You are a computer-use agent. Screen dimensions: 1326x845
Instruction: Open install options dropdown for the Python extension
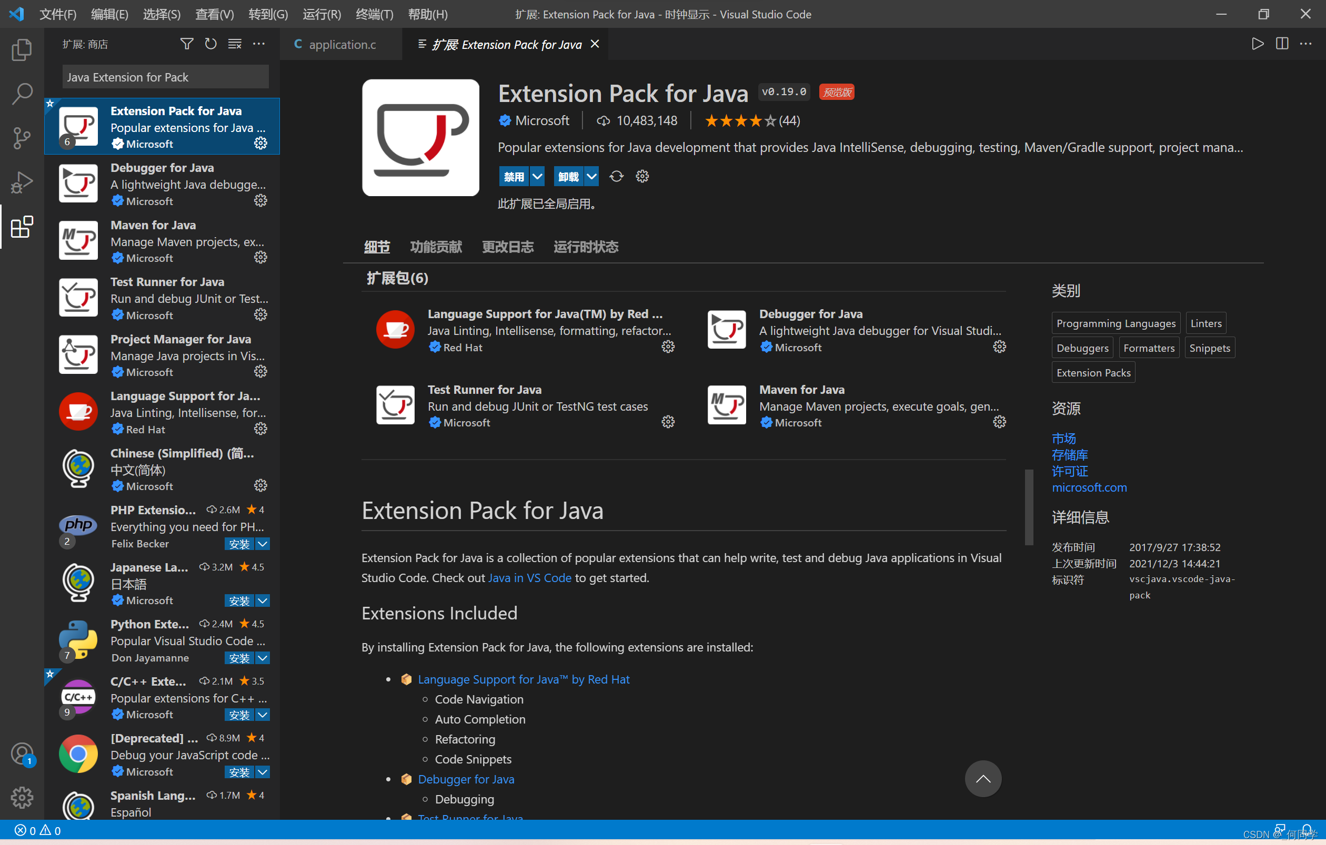pyautogui.click(x=263, y=658)
